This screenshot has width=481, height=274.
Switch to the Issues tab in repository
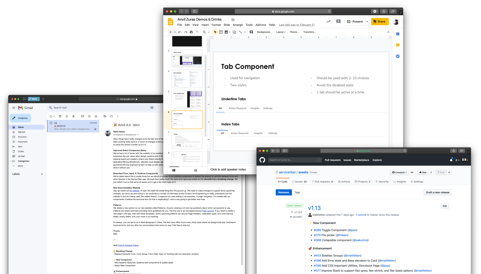(x=299, y=182)
